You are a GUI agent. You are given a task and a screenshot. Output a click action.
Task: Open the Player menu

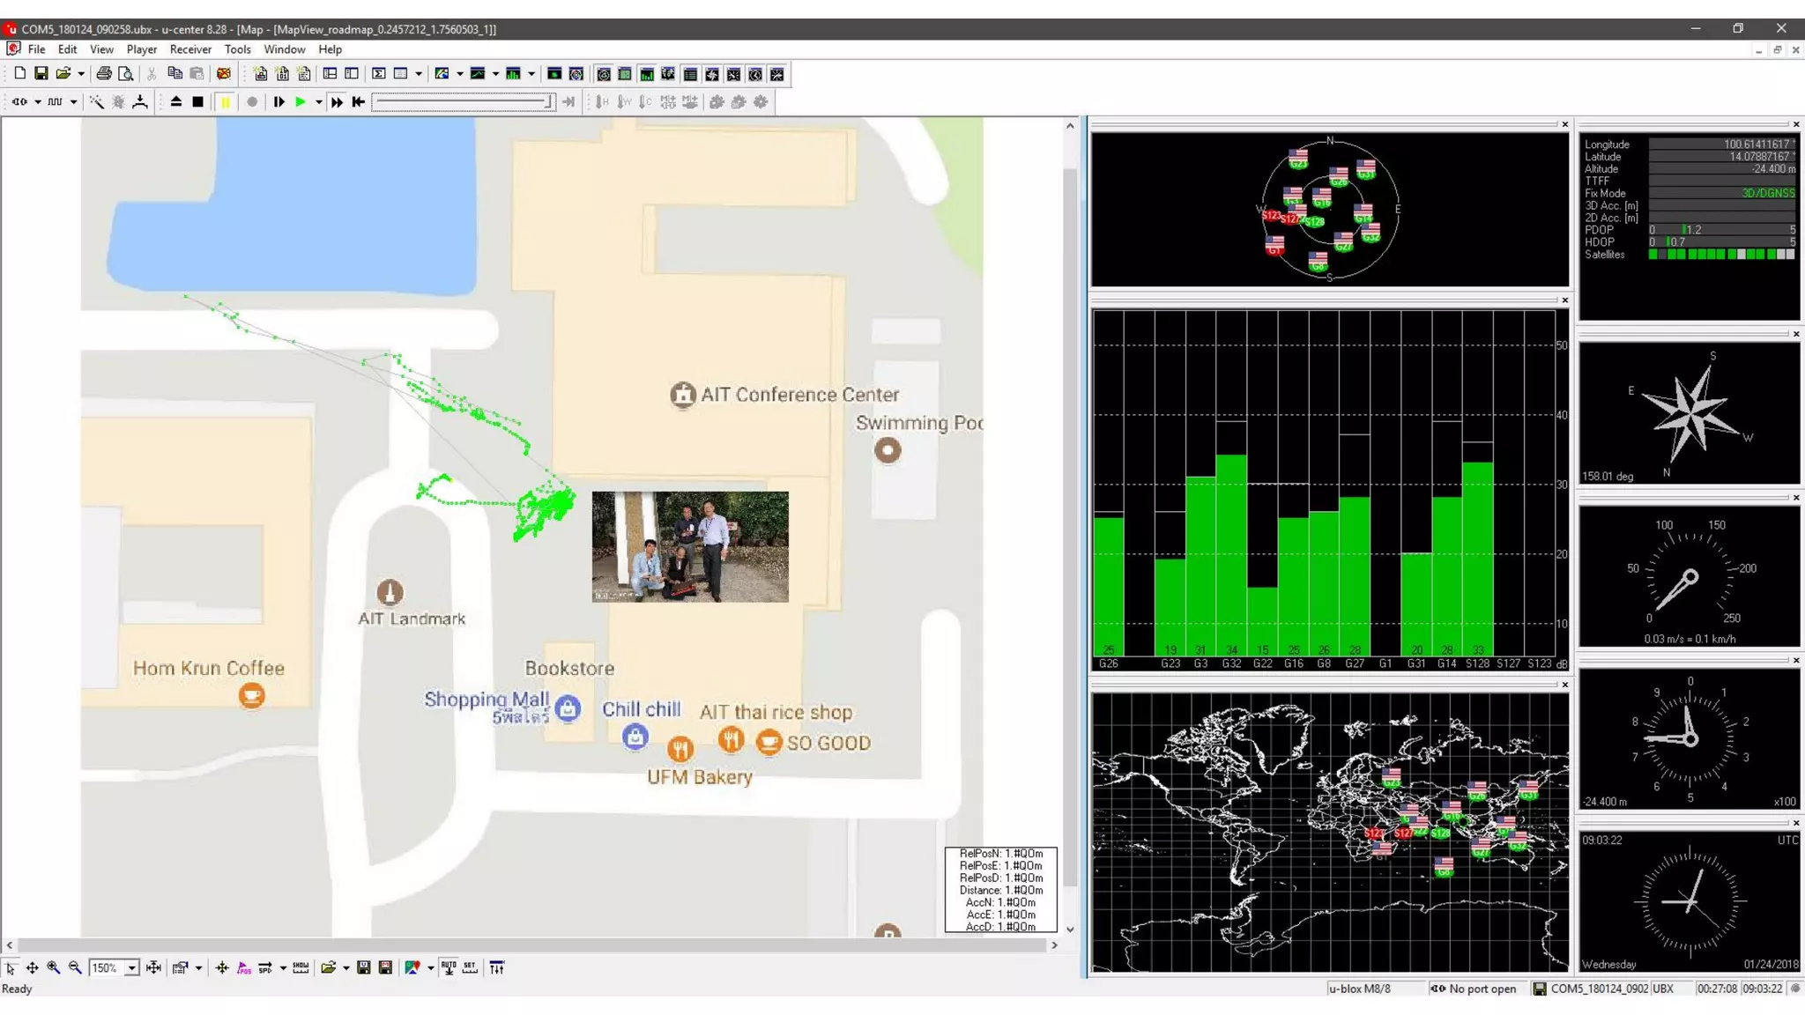(x=141, y=49)
